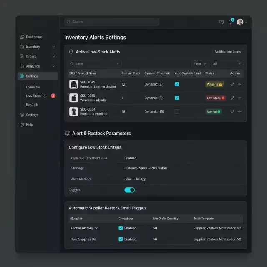Open the Overview sub-item
The width and height of the screenshot is (267, 267).
click(x=33, y=87)
